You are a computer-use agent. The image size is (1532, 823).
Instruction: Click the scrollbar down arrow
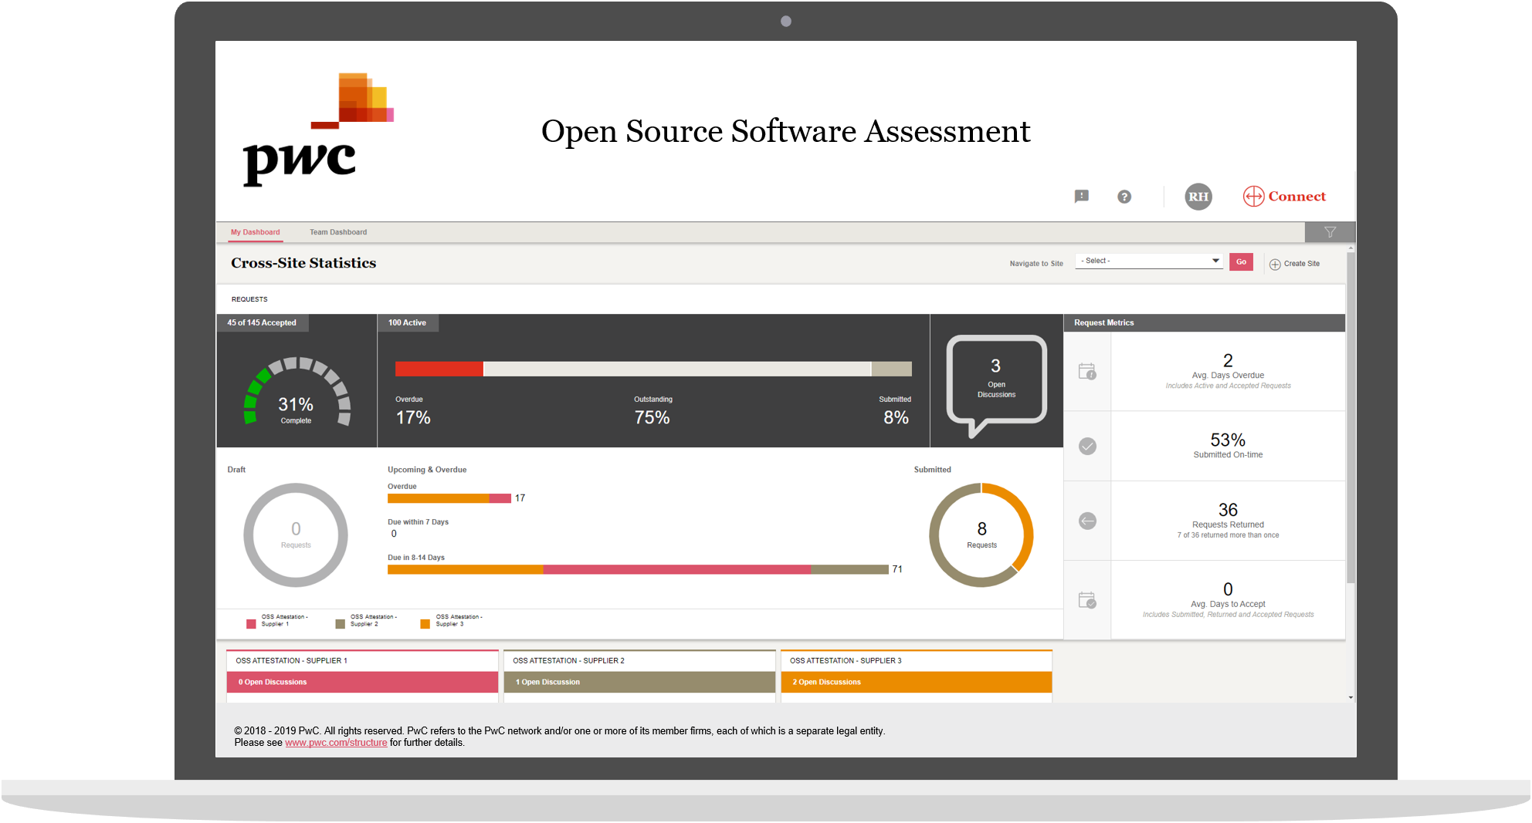[x=1351, y=697]
